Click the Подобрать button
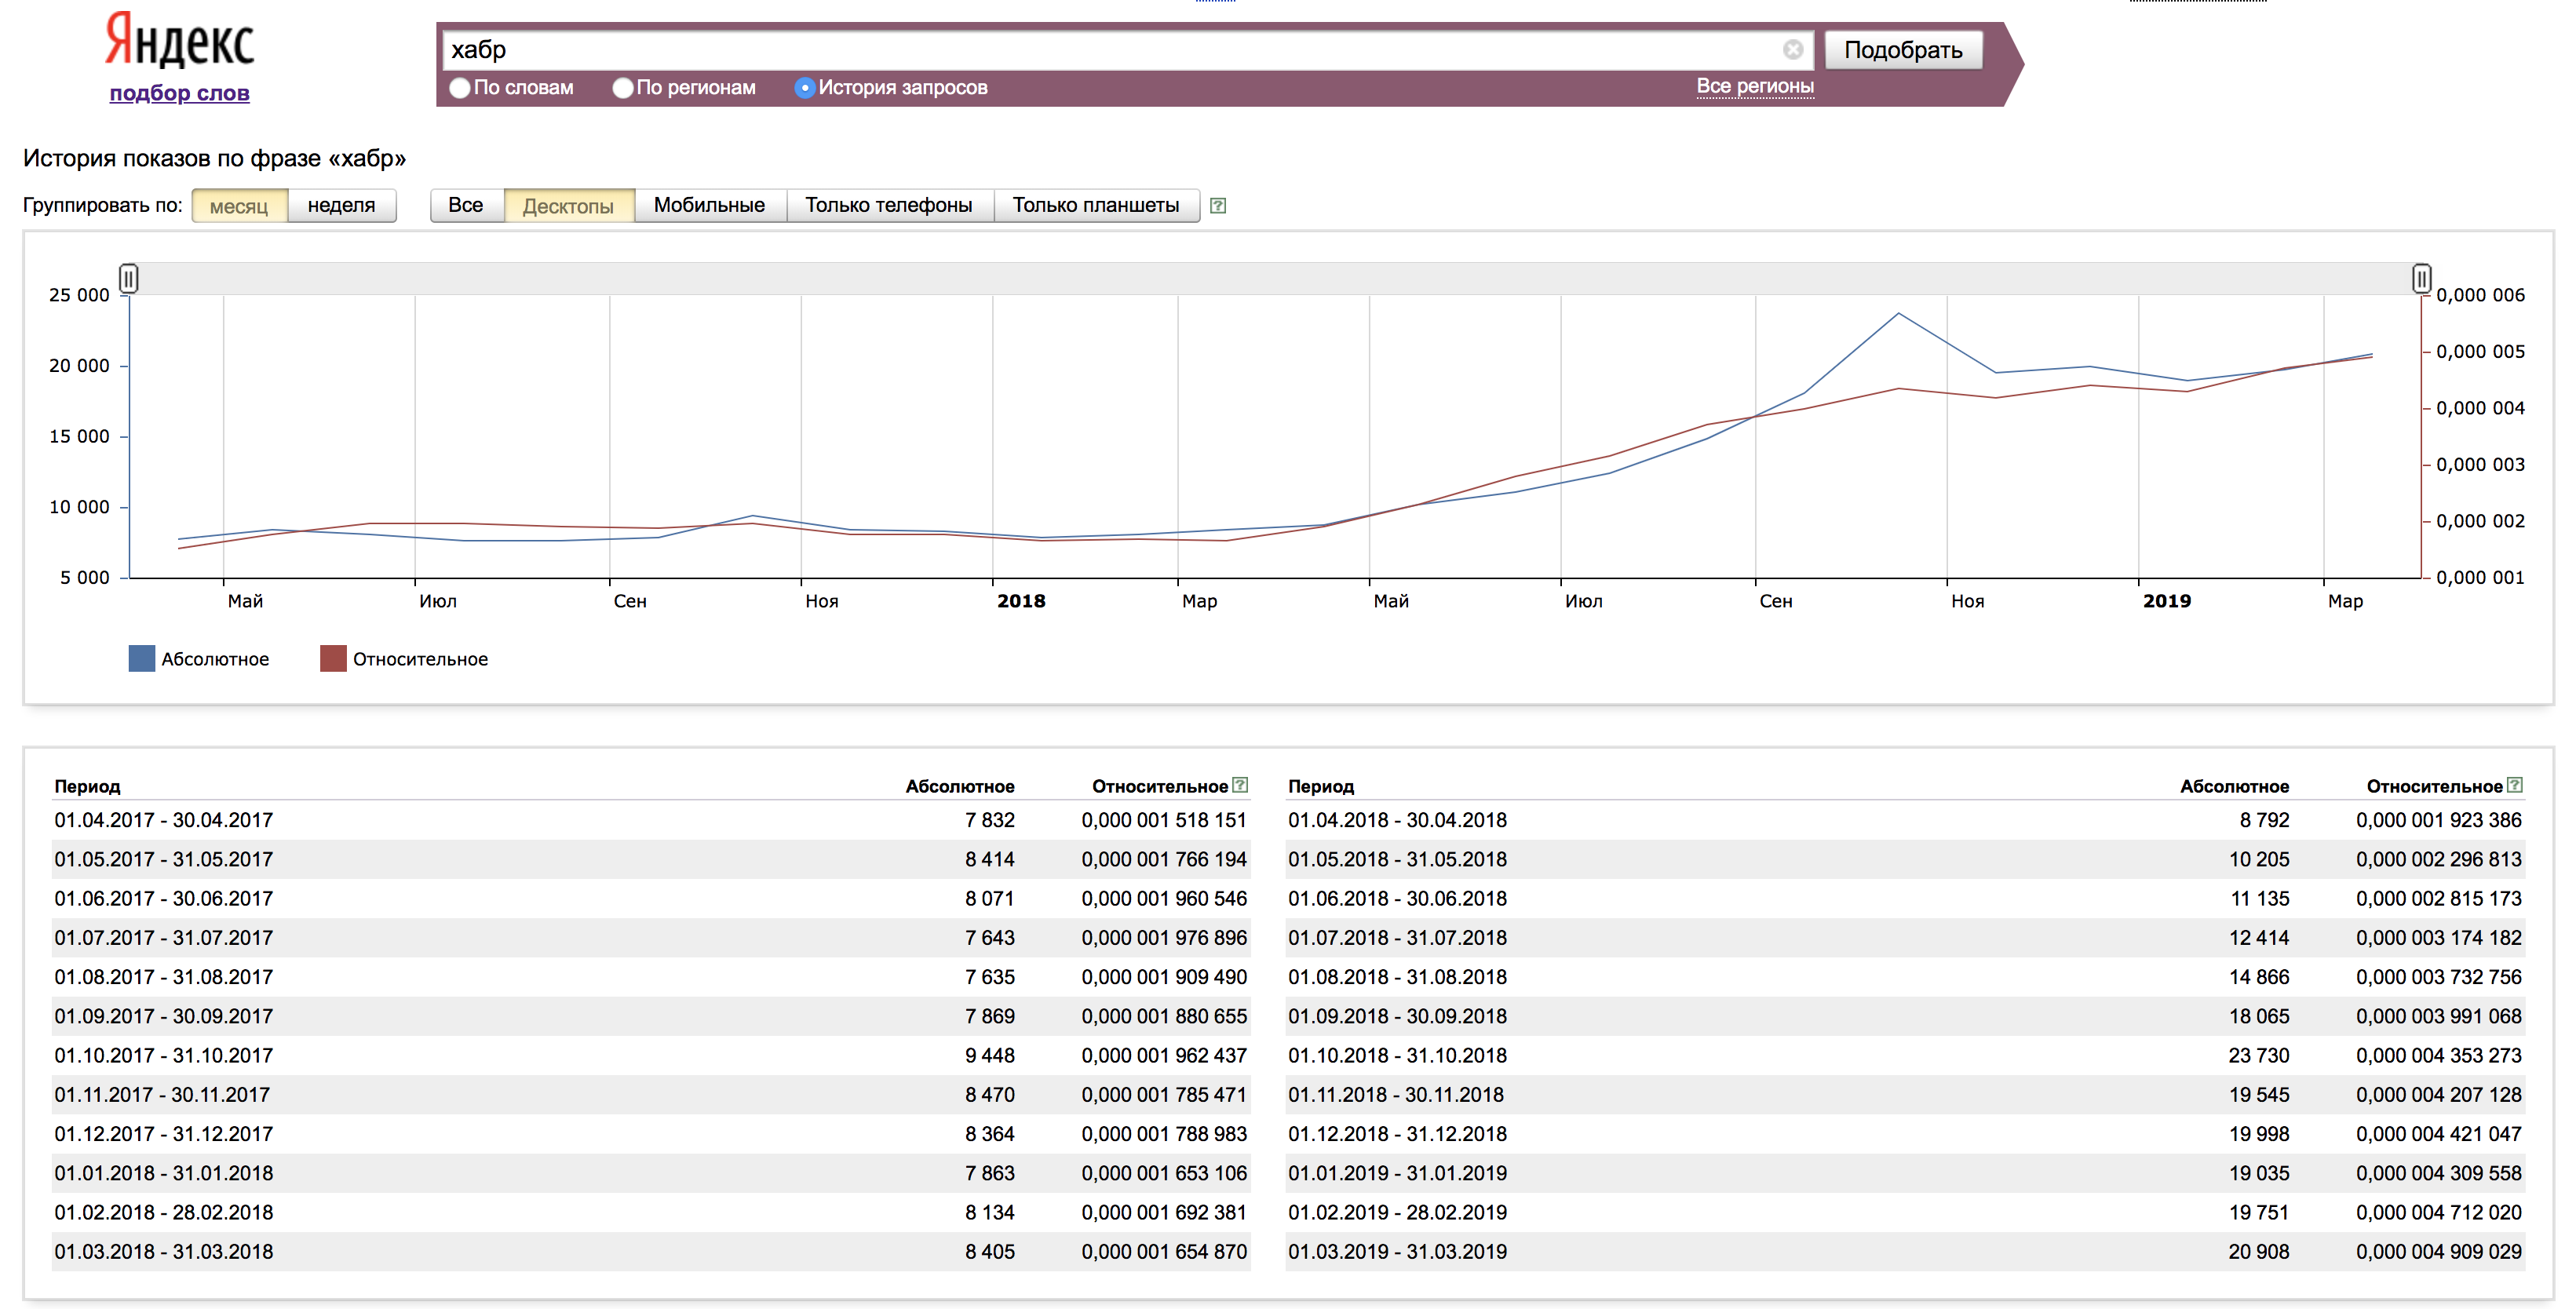Viewport: 2576px width, 1309px height. tap(1903, 50)
